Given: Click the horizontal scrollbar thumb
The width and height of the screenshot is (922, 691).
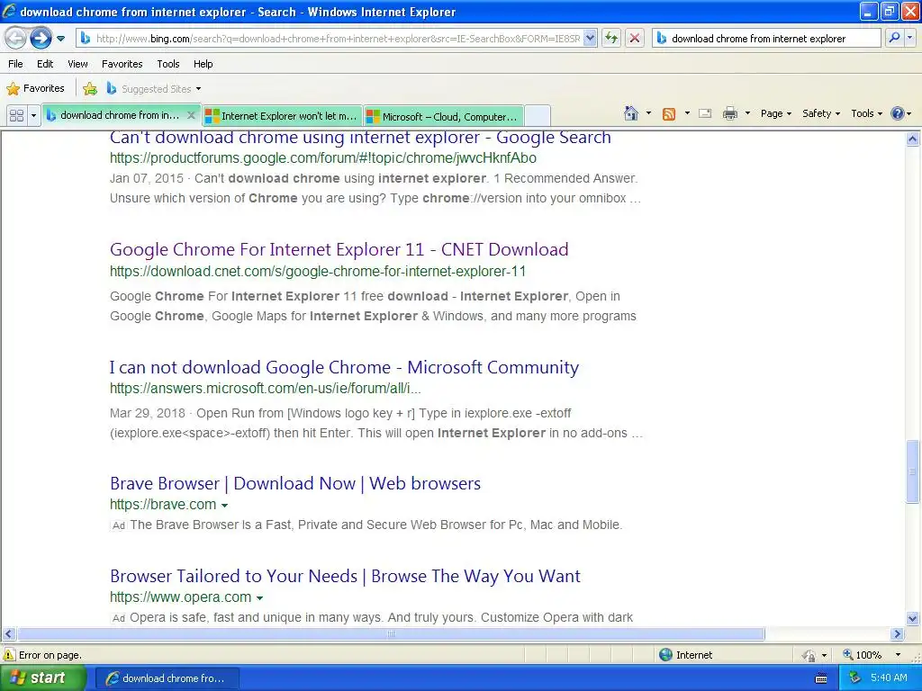Looking at the screenshot, I should click(391, 634).
